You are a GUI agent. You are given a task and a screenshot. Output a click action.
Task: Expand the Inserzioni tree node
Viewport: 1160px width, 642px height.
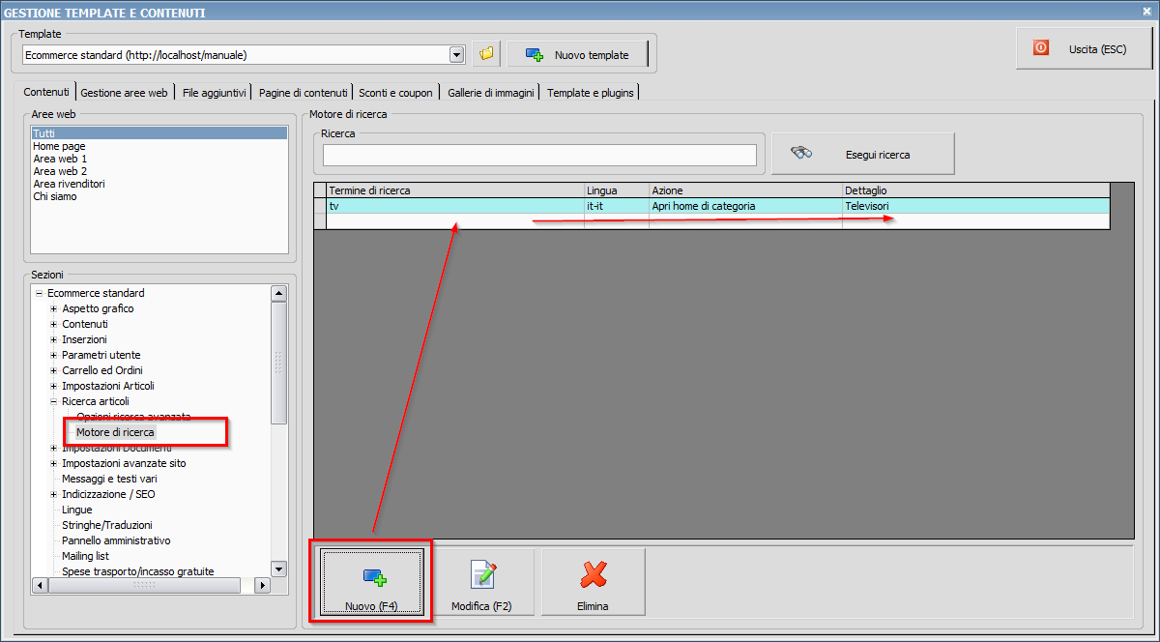tap(54, 339)
